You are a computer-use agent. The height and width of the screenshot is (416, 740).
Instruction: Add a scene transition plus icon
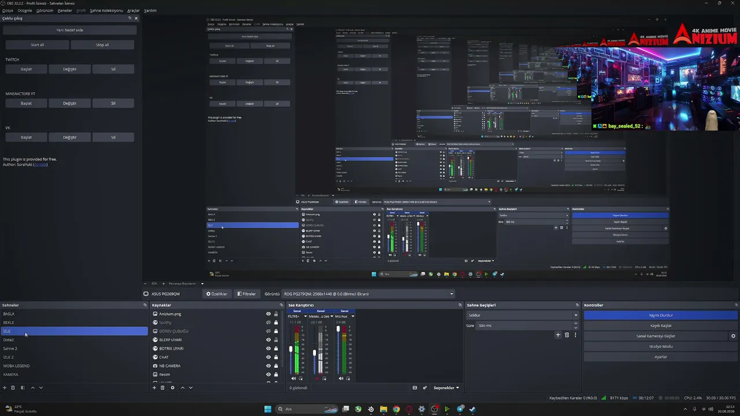pos(558,335)
